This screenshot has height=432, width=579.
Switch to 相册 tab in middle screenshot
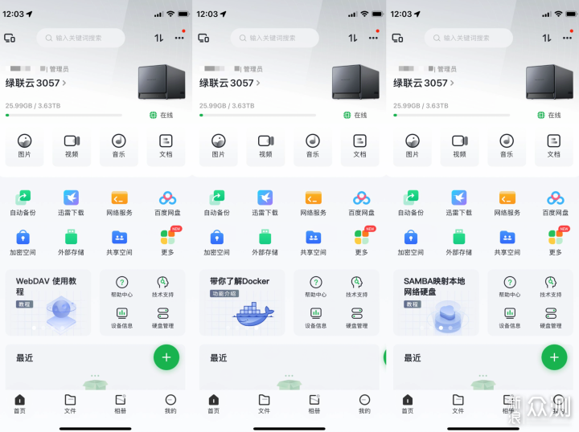coord(314,404)
